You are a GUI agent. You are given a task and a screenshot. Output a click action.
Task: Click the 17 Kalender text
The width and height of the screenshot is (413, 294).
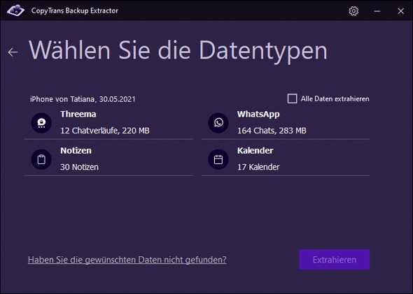click(258, 167)
